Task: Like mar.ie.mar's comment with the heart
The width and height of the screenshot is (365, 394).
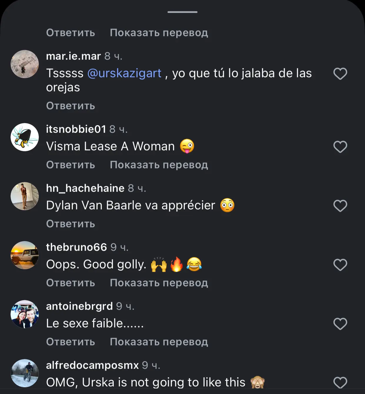Action: point(340,74)
